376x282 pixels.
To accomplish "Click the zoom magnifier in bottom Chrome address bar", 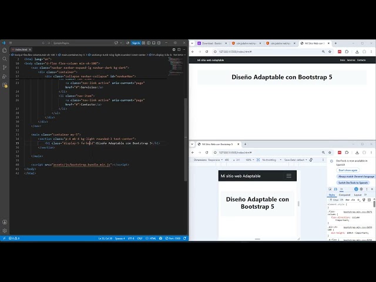I will click(x=323, y=153).
